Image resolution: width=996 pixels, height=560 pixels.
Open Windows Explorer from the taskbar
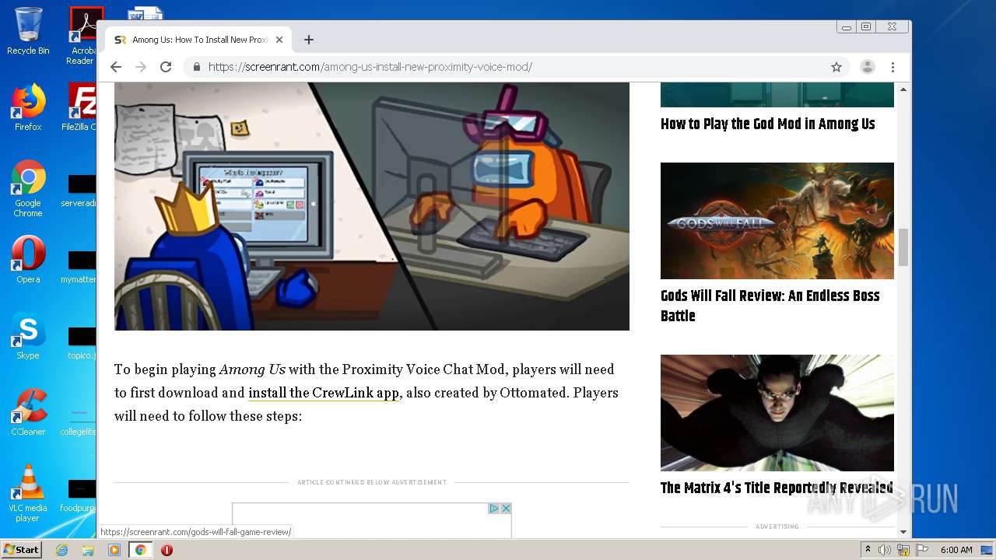pos(88,550)
